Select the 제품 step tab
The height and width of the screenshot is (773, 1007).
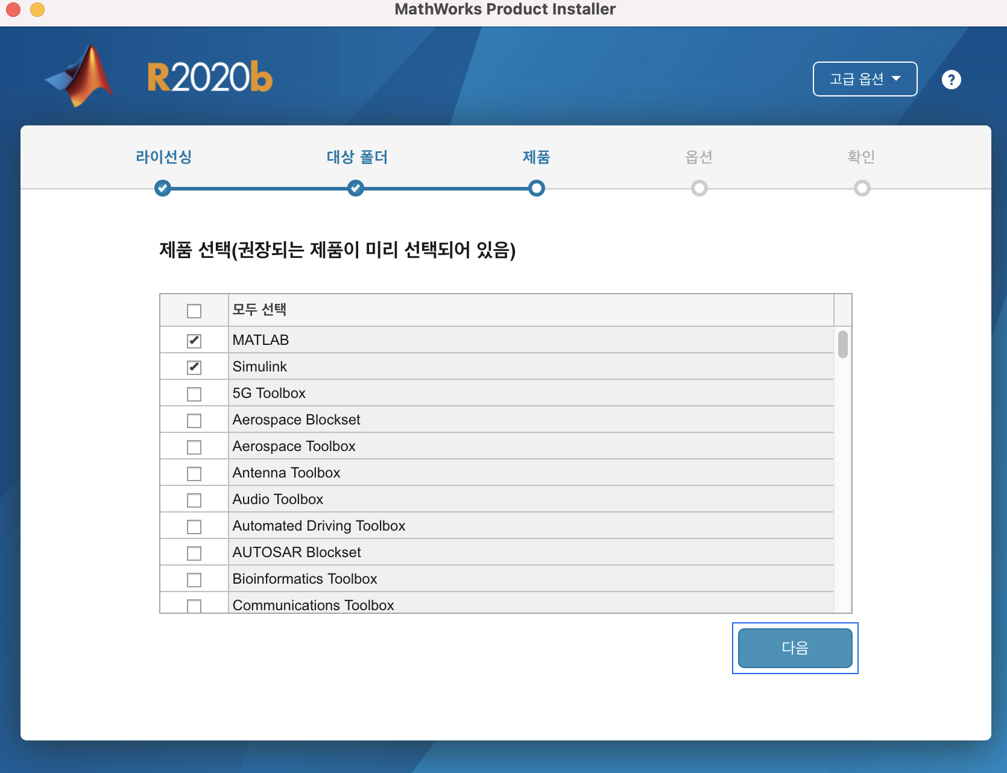coord(536,157)
